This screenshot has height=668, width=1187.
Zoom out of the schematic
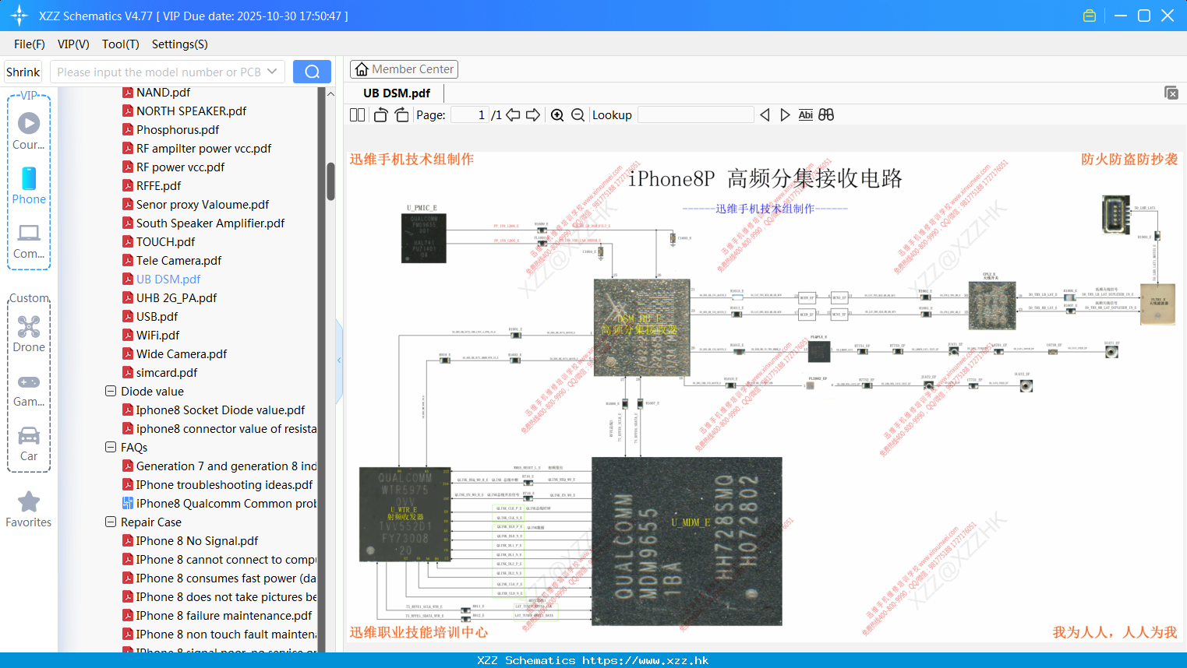click(578, 115)
